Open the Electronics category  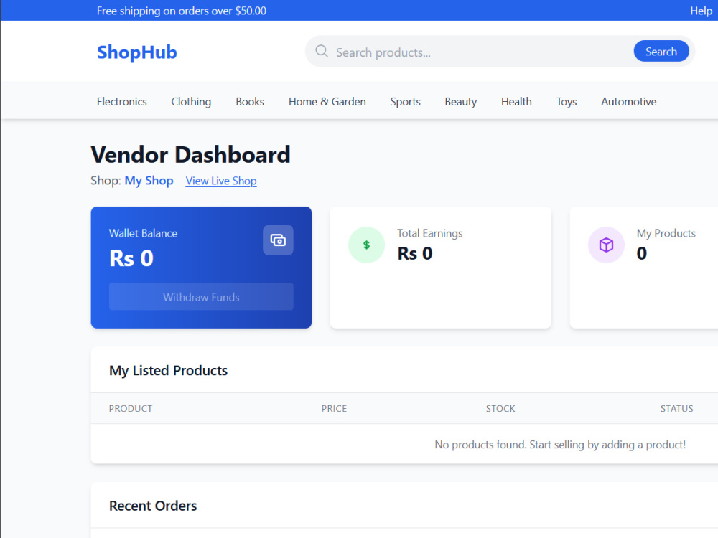point(122,102)
